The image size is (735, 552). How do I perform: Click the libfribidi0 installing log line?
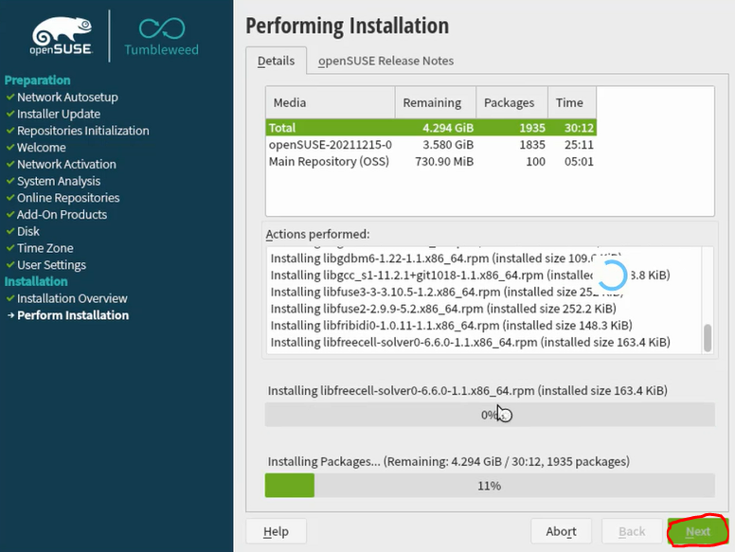452,326
